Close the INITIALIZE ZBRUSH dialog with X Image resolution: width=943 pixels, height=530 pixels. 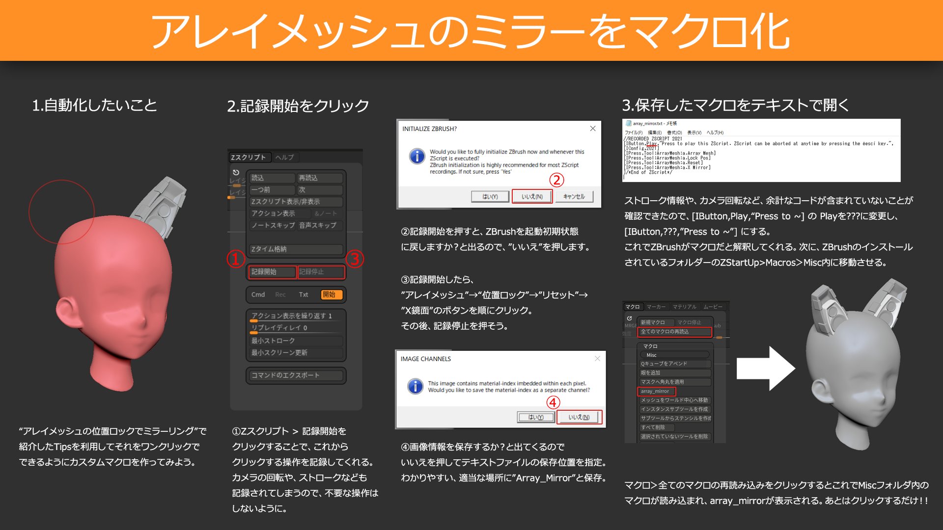click(593, 129)
